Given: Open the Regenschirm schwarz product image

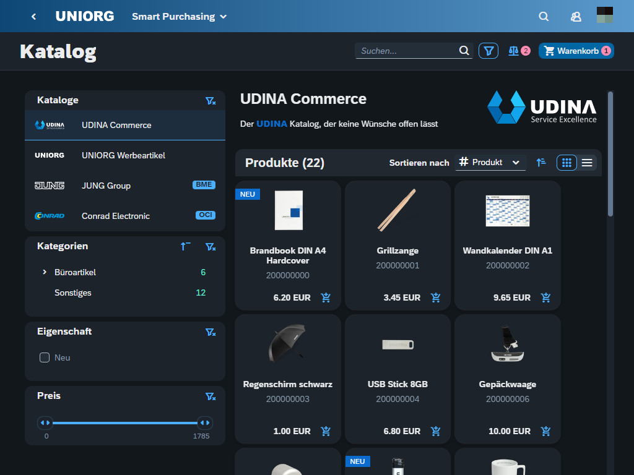Looking at the screenshot, I should point(287,343).
